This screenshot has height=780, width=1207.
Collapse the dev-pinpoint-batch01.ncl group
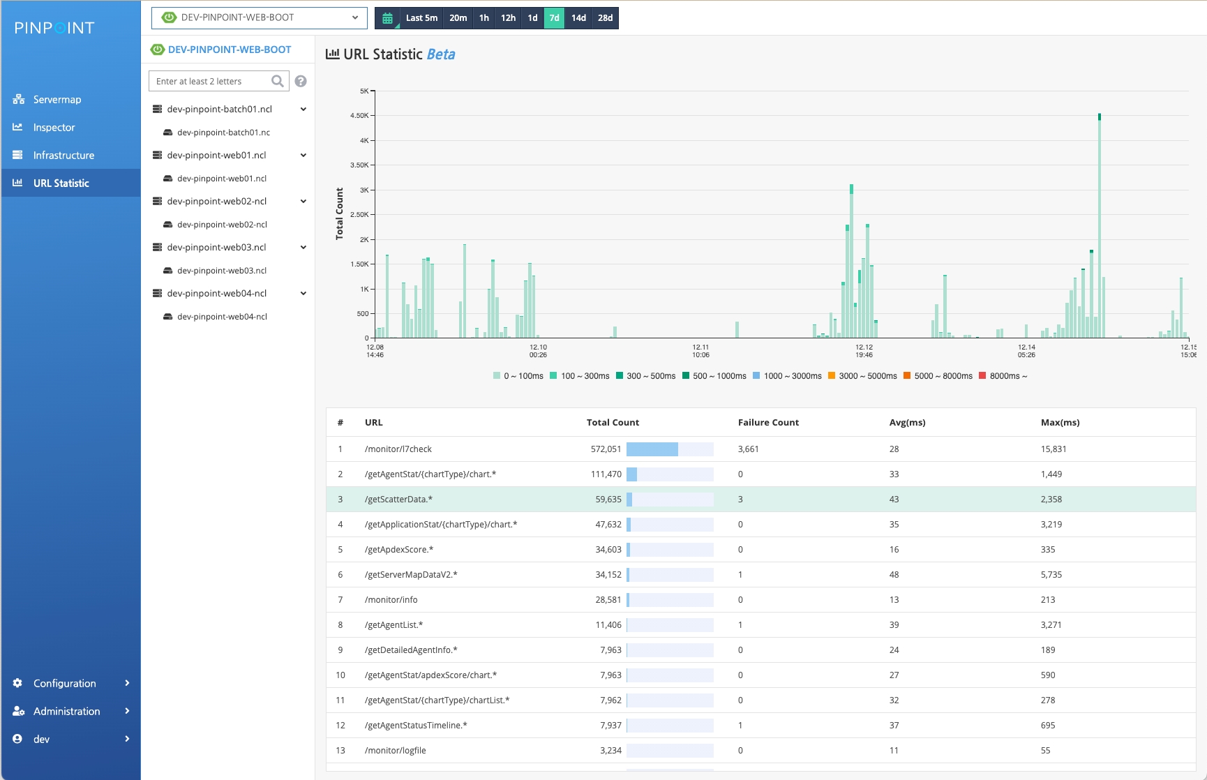[x=303, y=109]
